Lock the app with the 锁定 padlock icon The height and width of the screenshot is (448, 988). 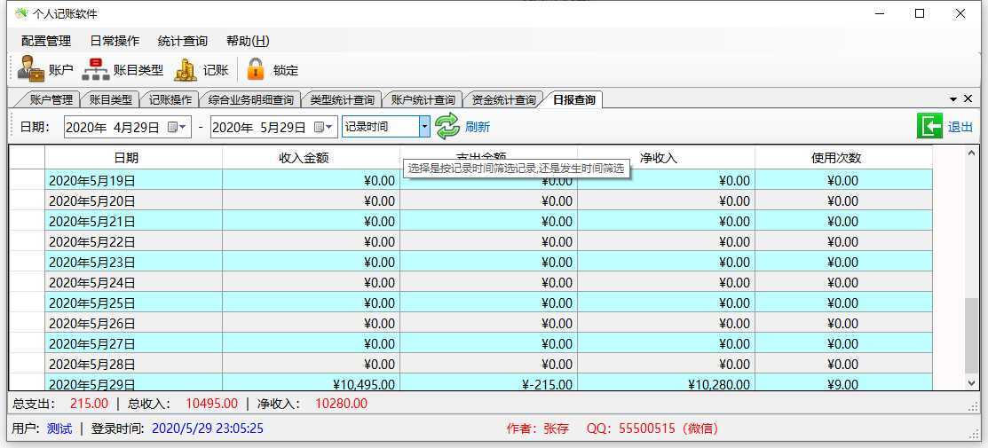[255, 69]
